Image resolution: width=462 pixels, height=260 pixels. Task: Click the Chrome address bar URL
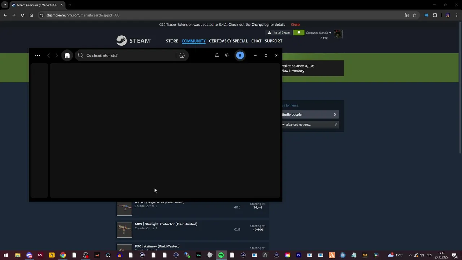[x=83, y=15]
